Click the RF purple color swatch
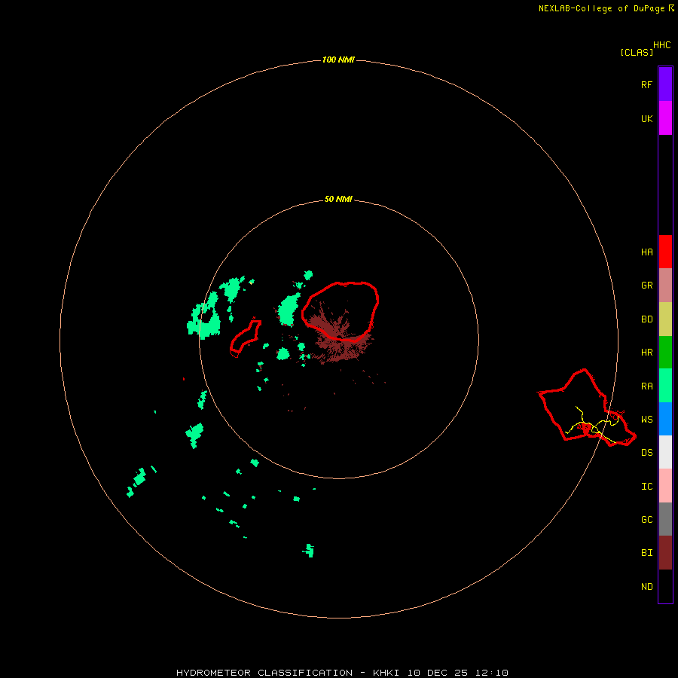 [x=665, y=84]
